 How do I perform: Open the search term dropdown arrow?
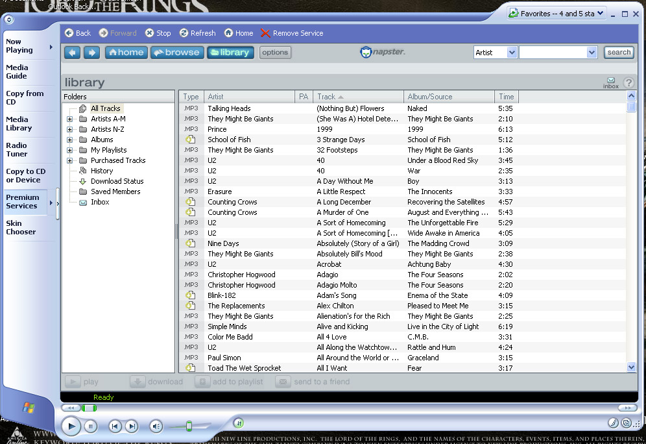pos(592,53)
